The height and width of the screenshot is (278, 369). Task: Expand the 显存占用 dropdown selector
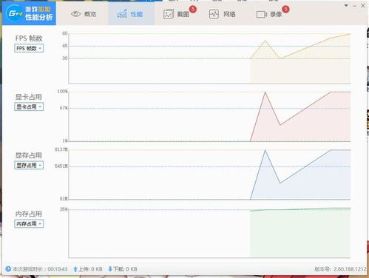point(29,165)
